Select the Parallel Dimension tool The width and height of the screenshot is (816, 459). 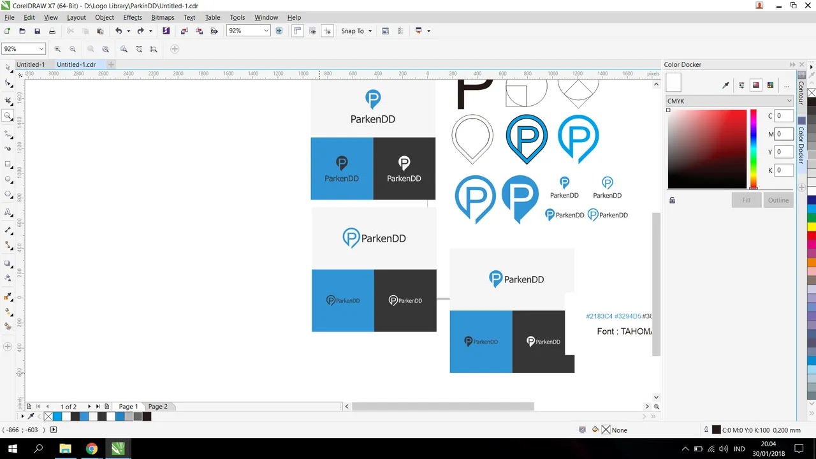point(8,229)
